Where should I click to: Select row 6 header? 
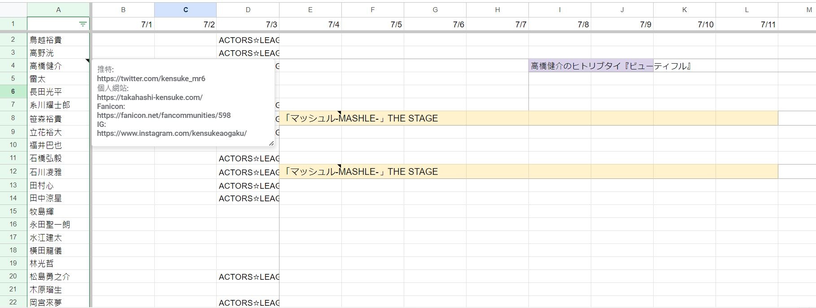[x=13, y=91]
